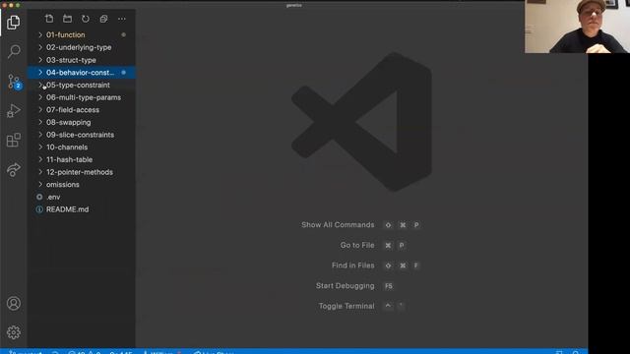Open the Accounts menu icon
Viewport: 630px width, 354px height.
13,303
